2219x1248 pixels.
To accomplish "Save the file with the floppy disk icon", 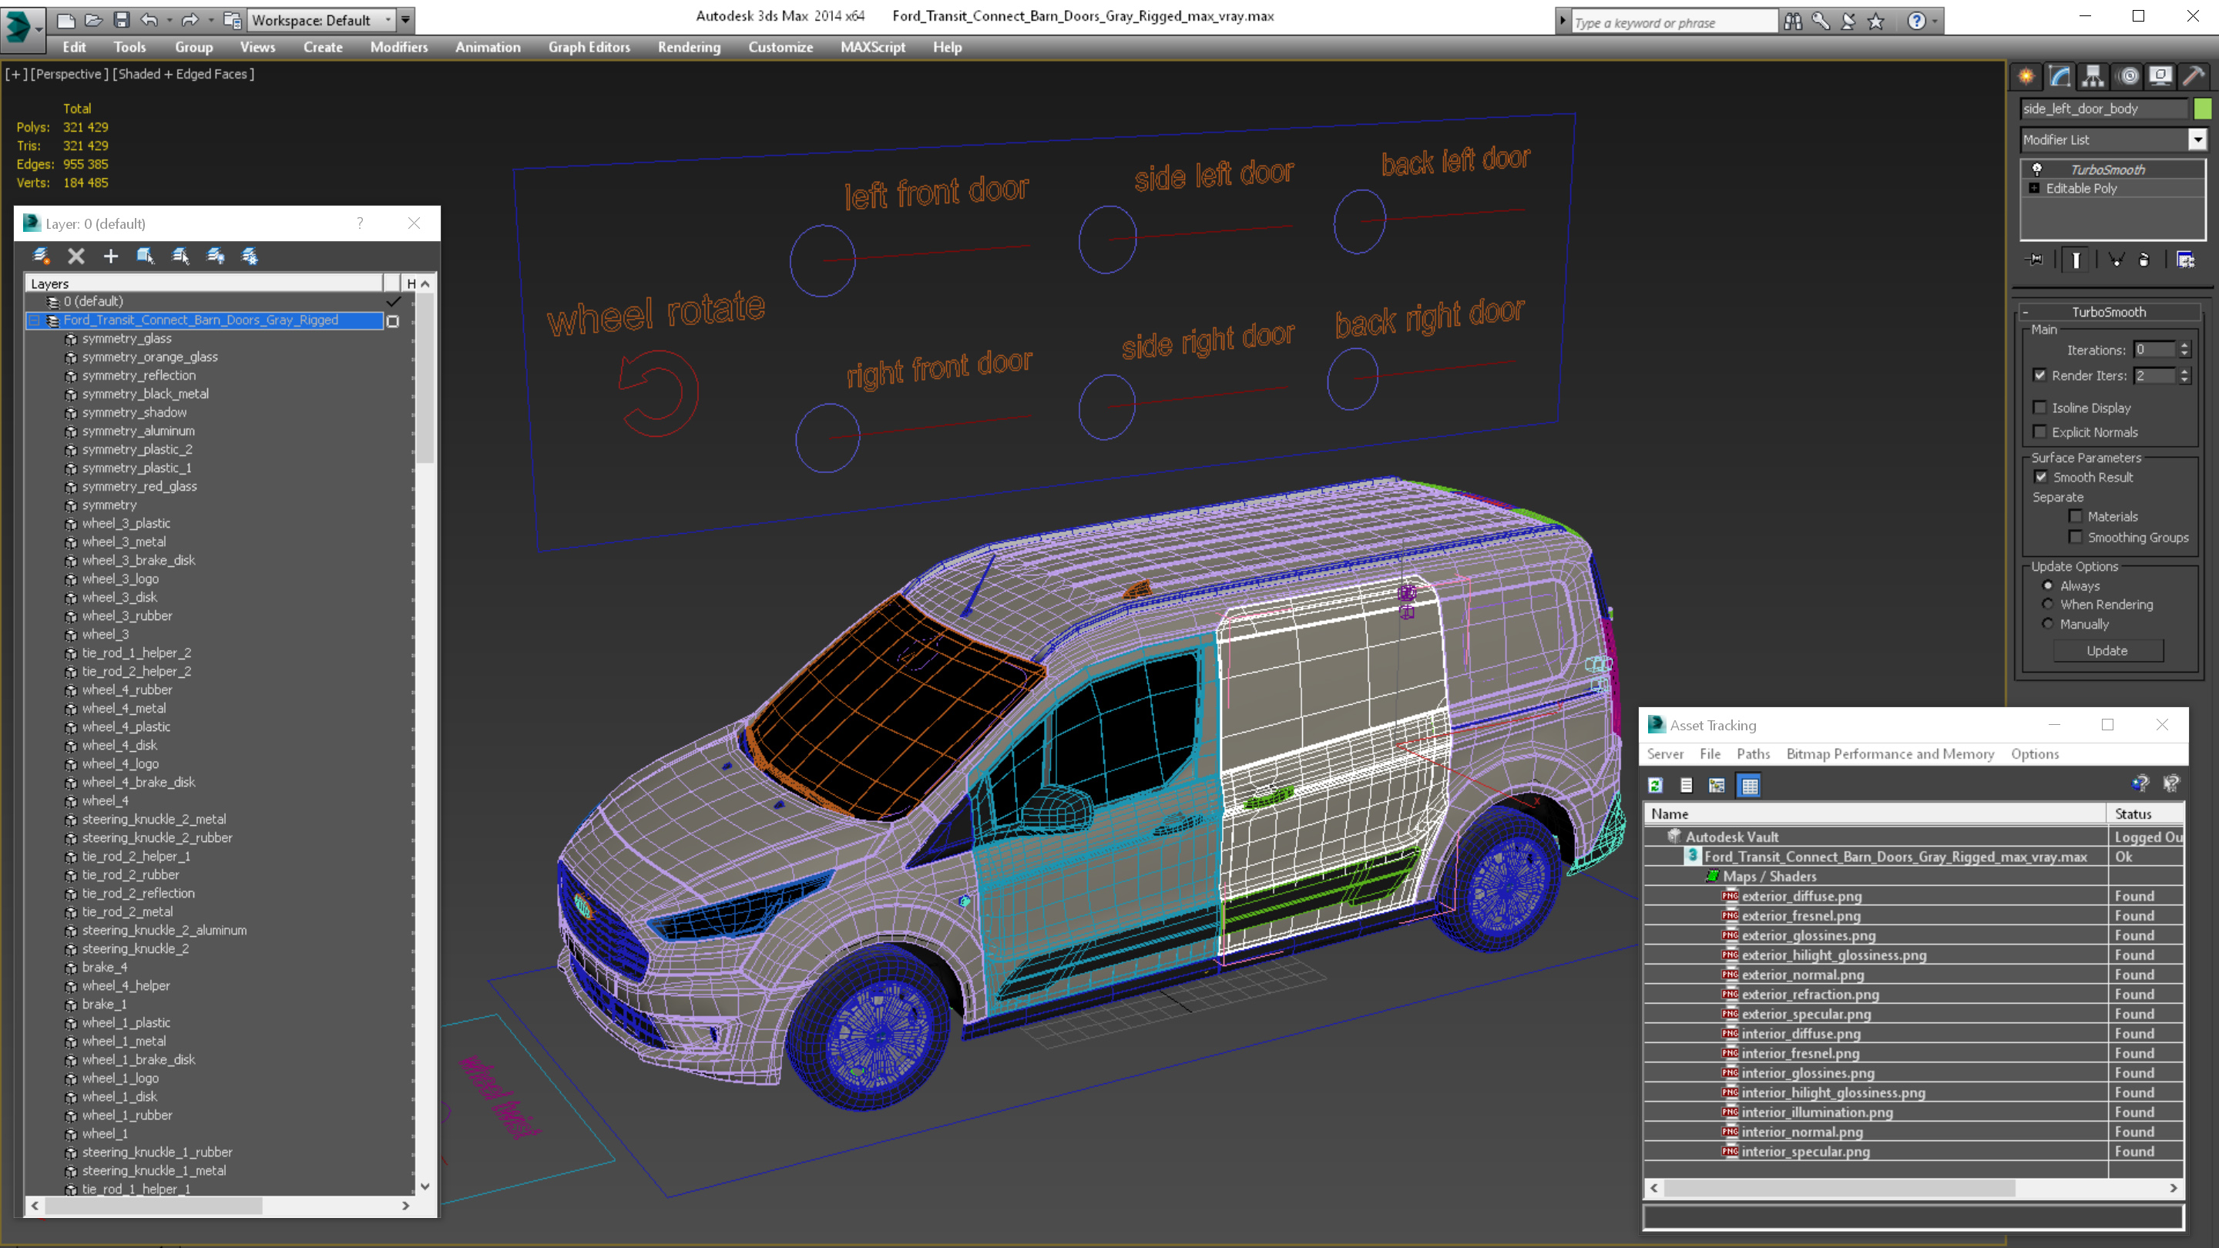I will (x=122, y=20).
